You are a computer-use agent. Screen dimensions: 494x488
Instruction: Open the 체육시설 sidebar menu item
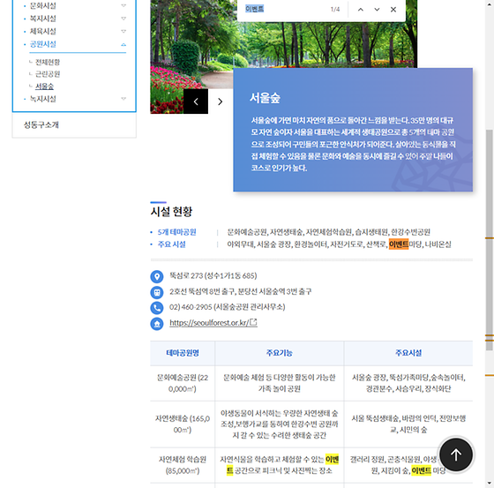tap(43, 31)
